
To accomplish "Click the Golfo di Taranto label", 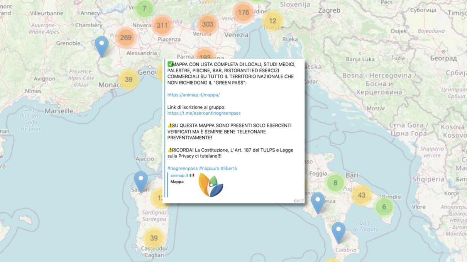I will [365, 226].
